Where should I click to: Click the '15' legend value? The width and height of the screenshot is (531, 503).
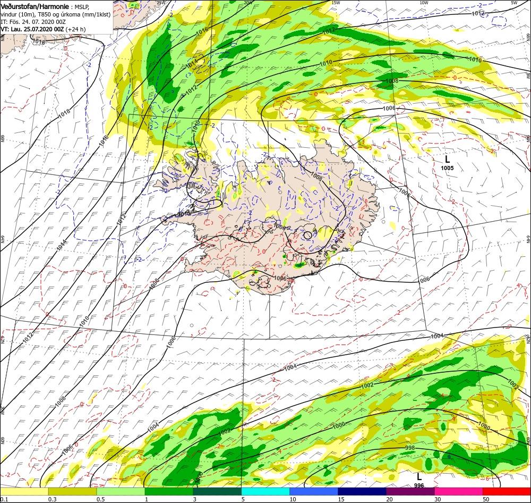341,499
